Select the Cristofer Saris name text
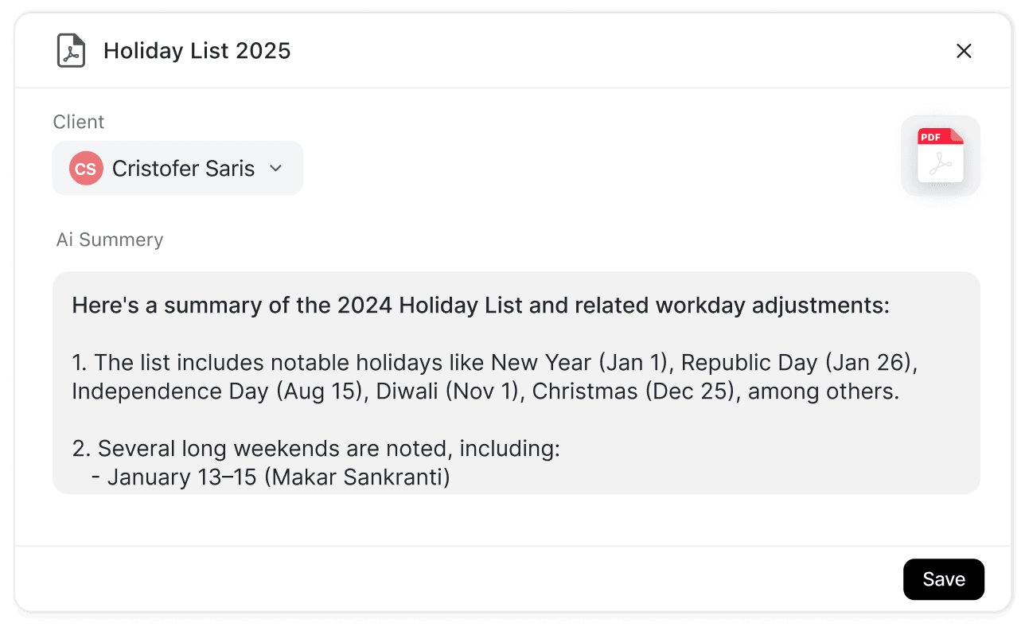This screenshot has height=627, width=1025. coord(183,169)
